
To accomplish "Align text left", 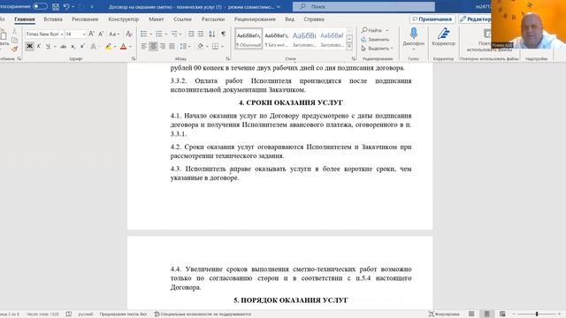I will tap(143, 46).
